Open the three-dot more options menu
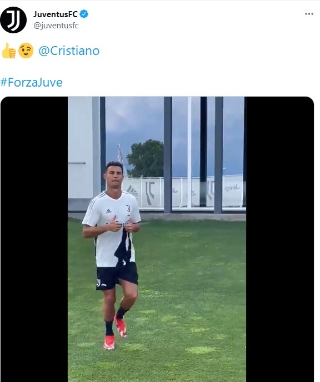Screen dimensions: 320x382 pos(309,14)
